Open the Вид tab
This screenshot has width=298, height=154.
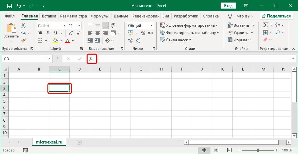tap(166, 16)
